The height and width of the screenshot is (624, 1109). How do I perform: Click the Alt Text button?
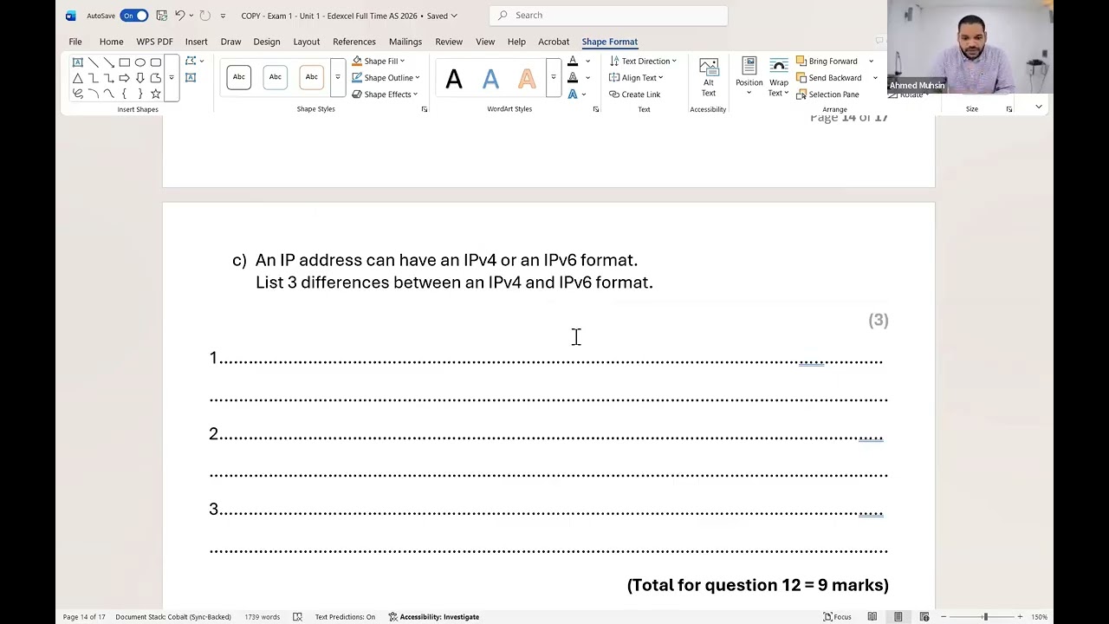pyautogui.click(x=709, y=78)
